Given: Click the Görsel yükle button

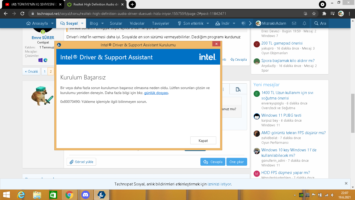Looking at the screenshot, I should [x=81, y=162].
